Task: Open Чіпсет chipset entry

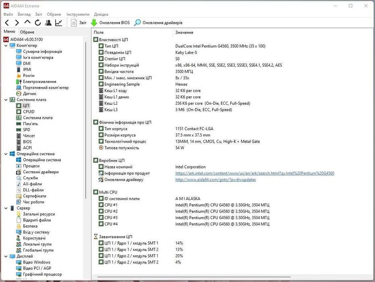Action: coord(25,136)
